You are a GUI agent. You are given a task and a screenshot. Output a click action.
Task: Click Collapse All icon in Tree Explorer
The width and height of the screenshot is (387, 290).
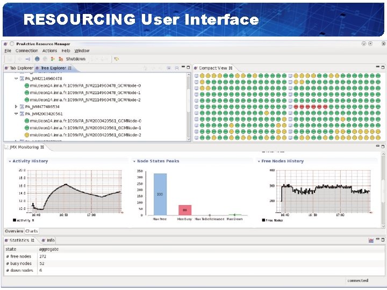coord(177,68)
